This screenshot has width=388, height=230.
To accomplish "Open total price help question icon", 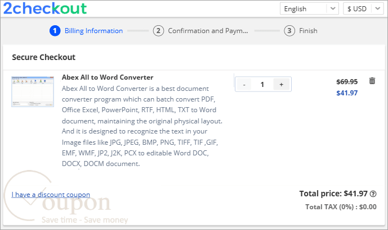I will 373,194.
